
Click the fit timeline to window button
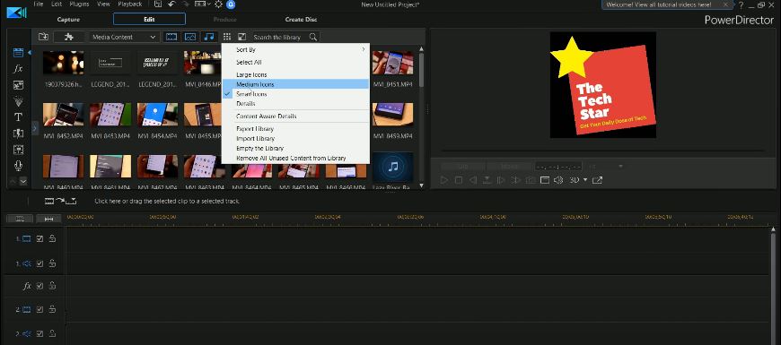(x=48, y=219)
